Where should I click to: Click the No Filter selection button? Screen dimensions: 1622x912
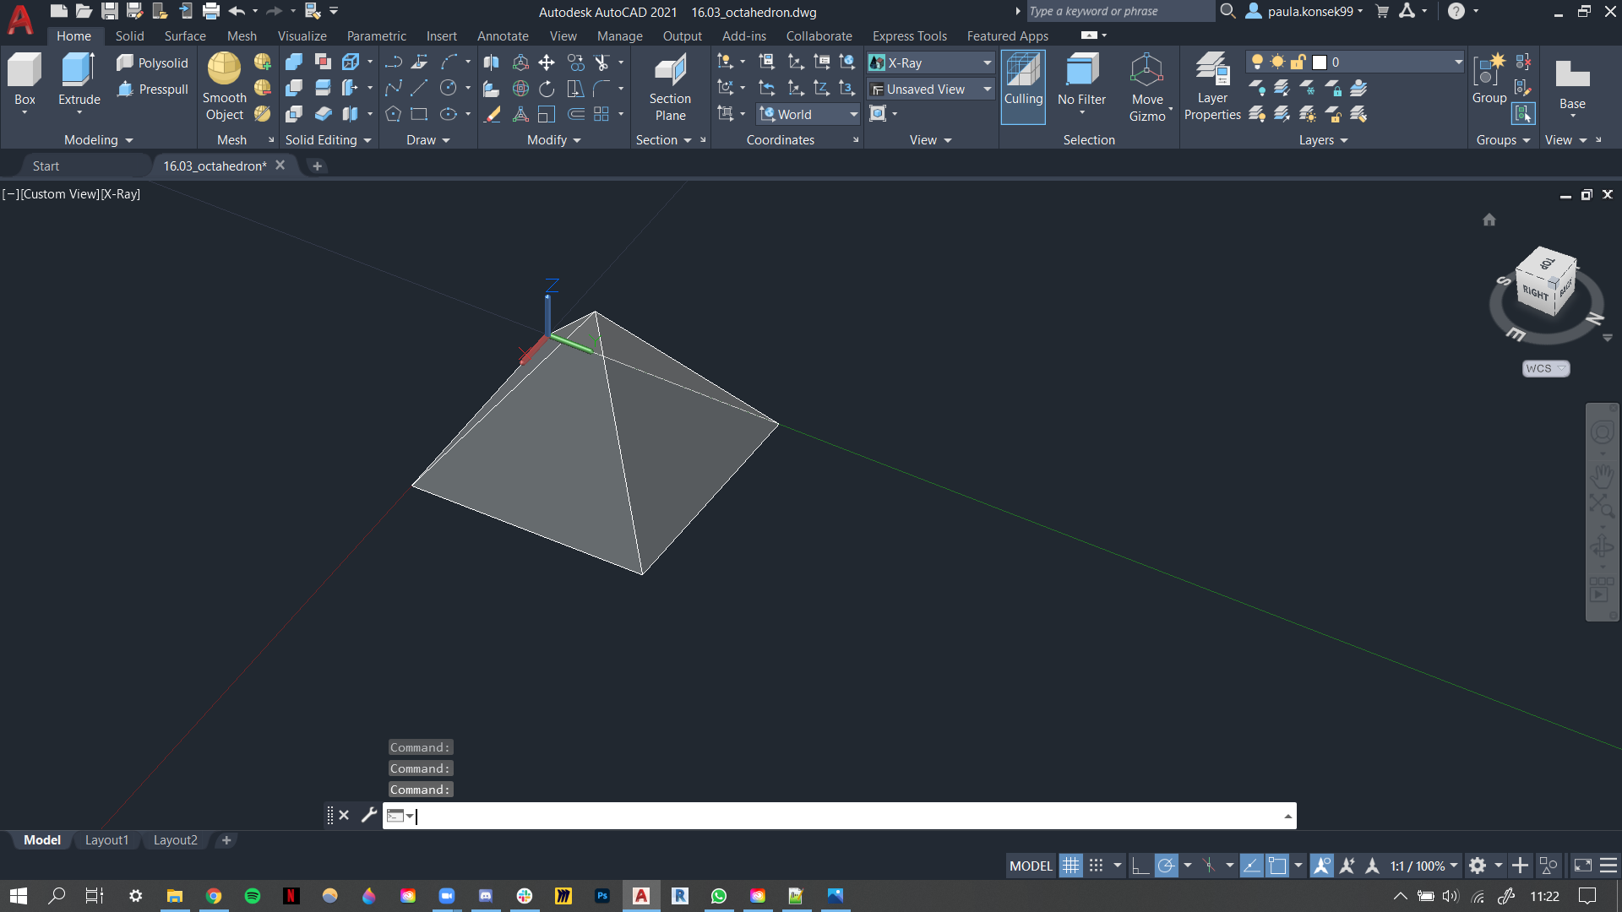click(1081, 82)
